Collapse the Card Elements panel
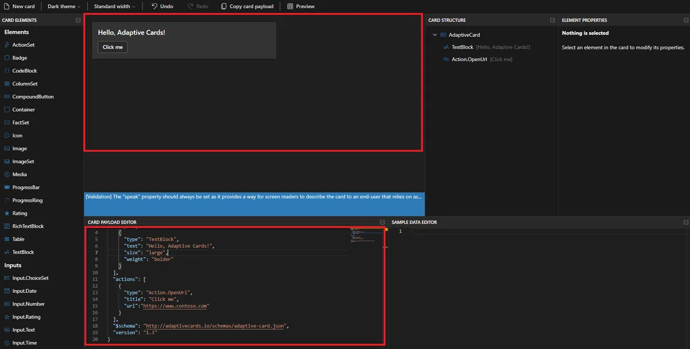The height and width of the screenshot is (349, 690). click(78, 20)
